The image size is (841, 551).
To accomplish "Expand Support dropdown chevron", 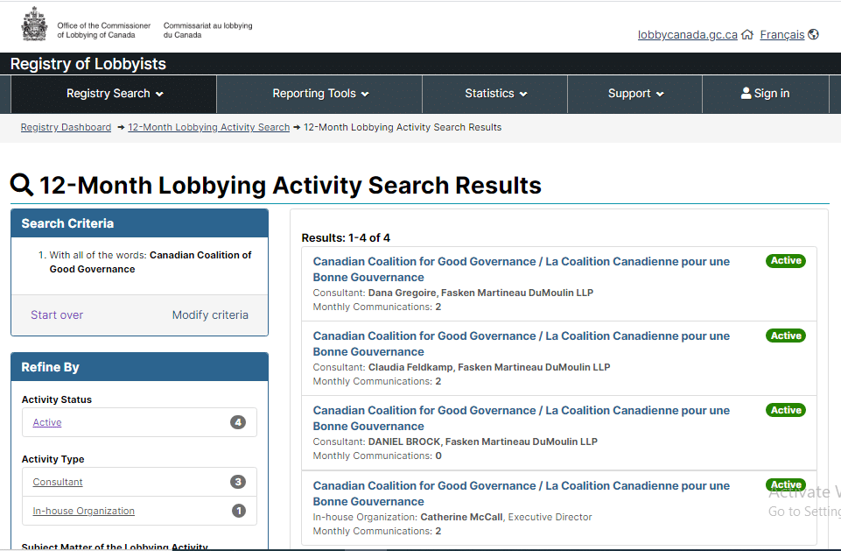I will click(x=660, y=94).
